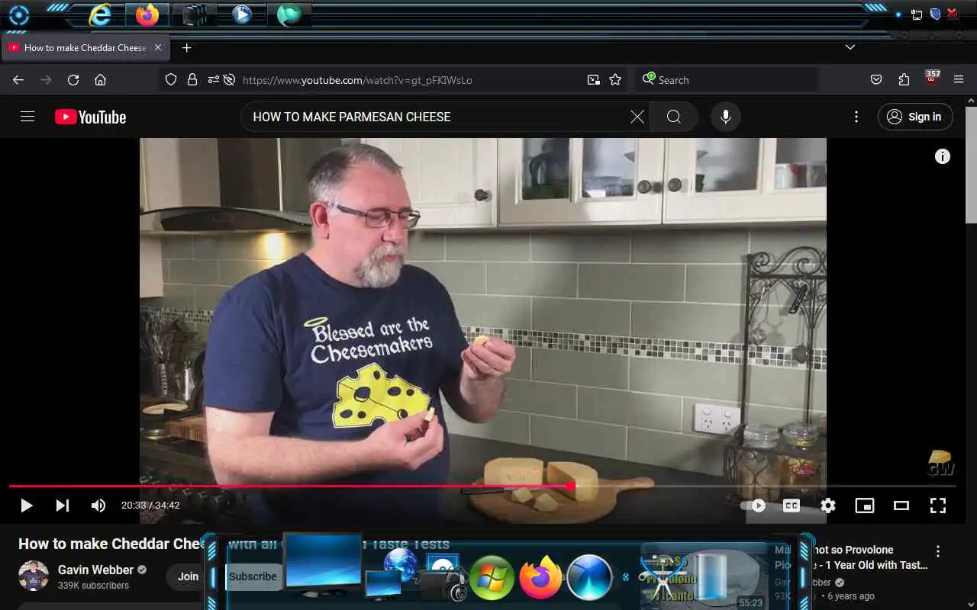The width and height of the screenshot is (977, 610).
Task: Open the blue clock sphere in the dock
Action: click(x=590, y=577)
